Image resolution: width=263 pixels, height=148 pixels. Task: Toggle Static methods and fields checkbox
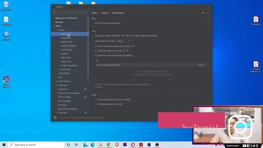point(133,36)
